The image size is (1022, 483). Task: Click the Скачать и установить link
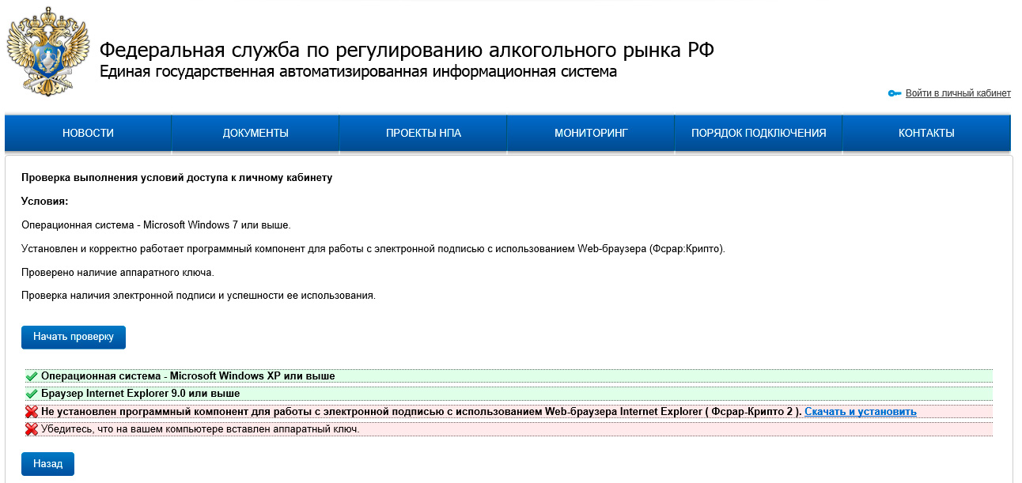[x=861, y=412]
